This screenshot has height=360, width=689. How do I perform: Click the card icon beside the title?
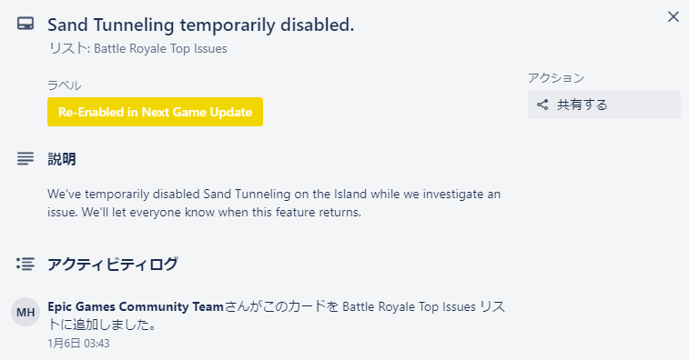point(25,24)
